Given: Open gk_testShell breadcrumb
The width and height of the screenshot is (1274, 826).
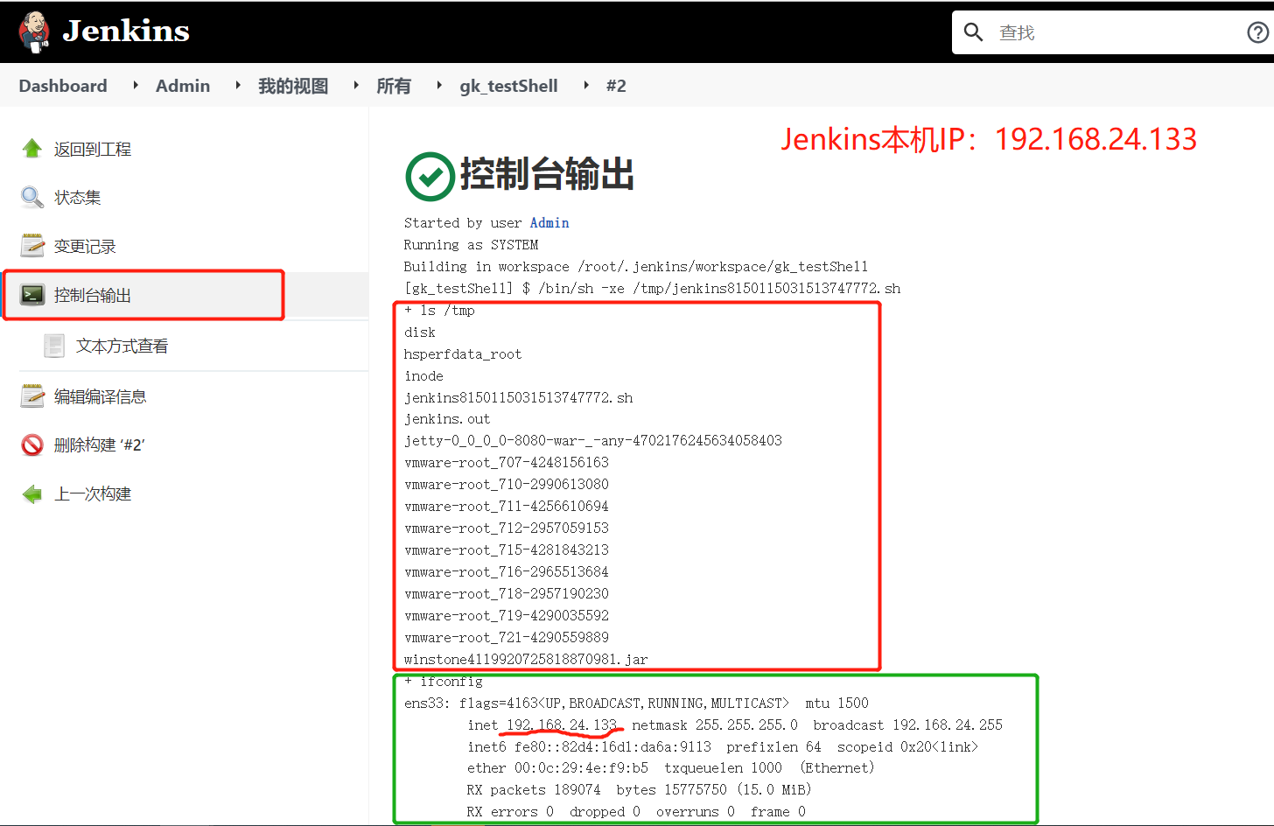Looking at the screenshot, I should point(508,86).
